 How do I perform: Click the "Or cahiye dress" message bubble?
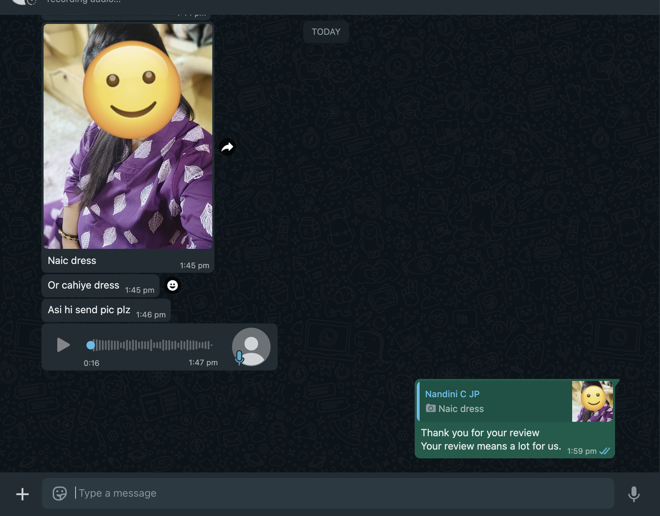click(x=84, y=285)
